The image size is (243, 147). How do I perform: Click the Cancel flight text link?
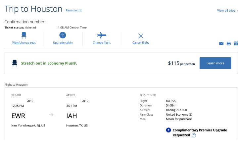click(141, 43)
